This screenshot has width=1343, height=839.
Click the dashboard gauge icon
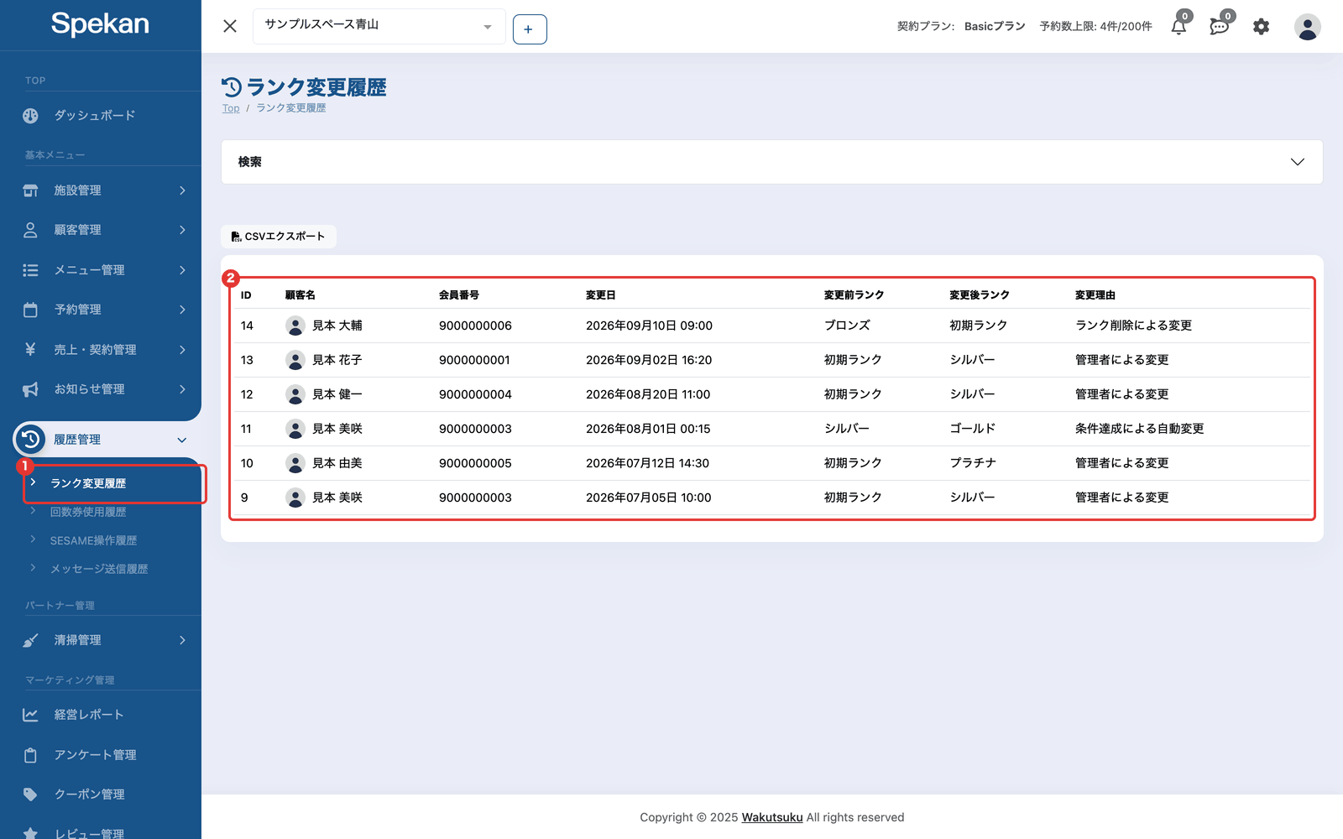coord(30,116)
